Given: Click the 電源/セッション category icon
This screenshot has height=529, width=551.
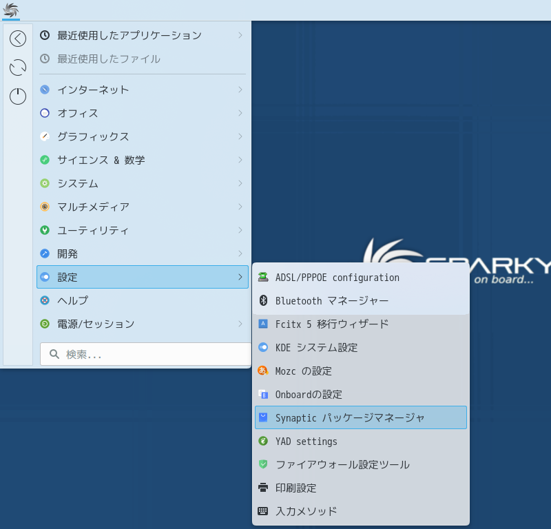Looking at the screenshot, I should (45, 324).
